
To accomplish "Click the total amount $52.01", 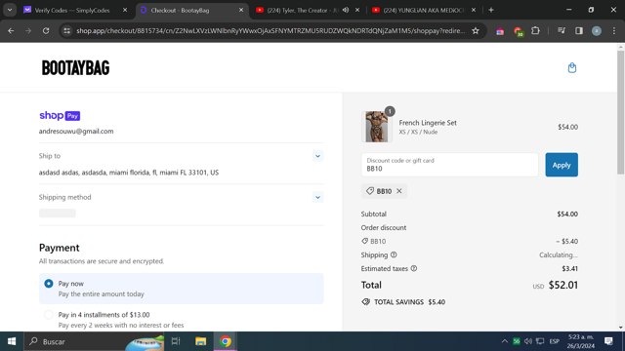I will (x=562, y=285).
